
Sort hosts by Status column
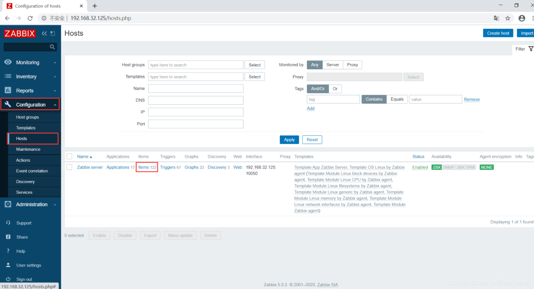pos(418,157)
